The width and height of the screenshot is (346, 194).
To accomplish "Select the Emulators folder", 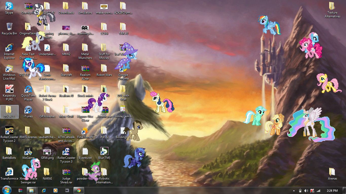I will pos(85,8).
